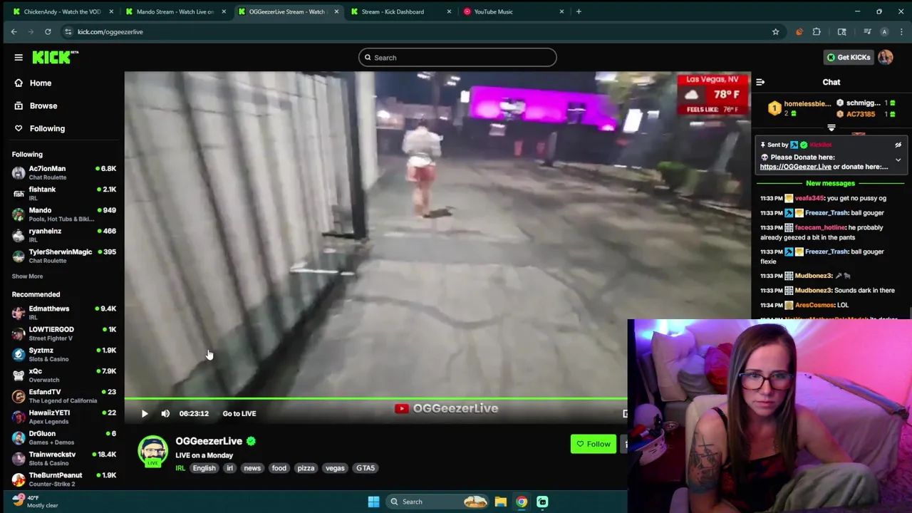The height and width of the screenshot is (513, 912).
Task: Click the Search channels field
Action: point(457,58)
